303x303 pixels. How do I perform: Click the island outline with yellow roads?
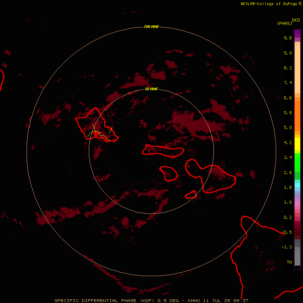click(97, 125)
